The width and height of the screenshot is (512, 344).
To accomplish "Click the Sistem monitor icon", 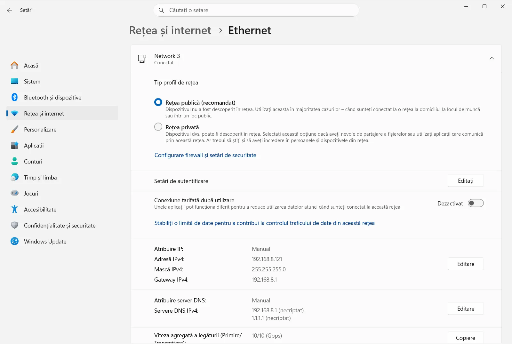I will click(x=14, y=81).
